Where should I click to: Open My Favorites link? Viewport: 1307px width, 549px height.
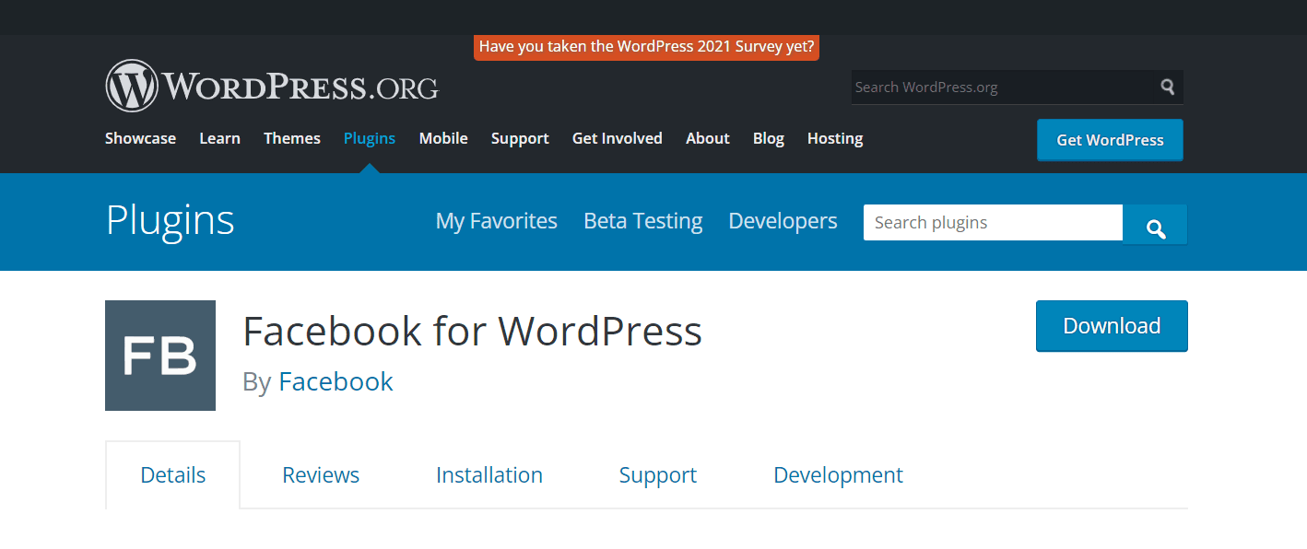pyautogui.click(x=497, y=221)
